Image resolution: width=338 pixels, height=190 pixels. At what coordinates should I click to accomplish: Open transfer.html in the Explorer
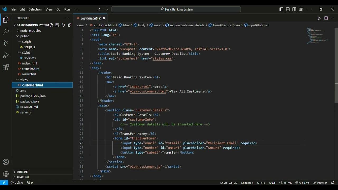coord(42,69)
